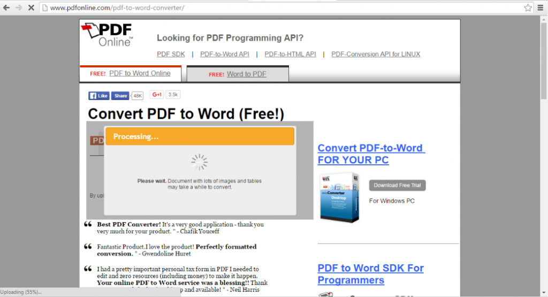Click the Facebook Share button
Image resolution: width=548 pixels, height=297 pixels.
click(x=120, y=96)
